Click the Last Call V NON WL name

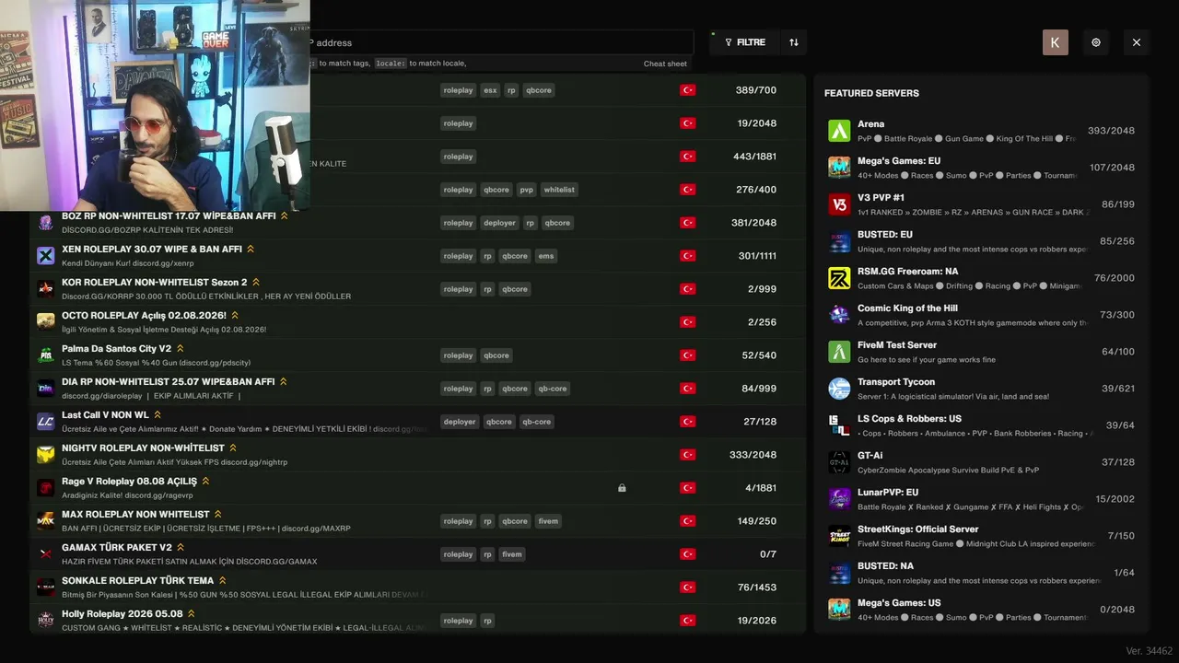click(105, 415)
